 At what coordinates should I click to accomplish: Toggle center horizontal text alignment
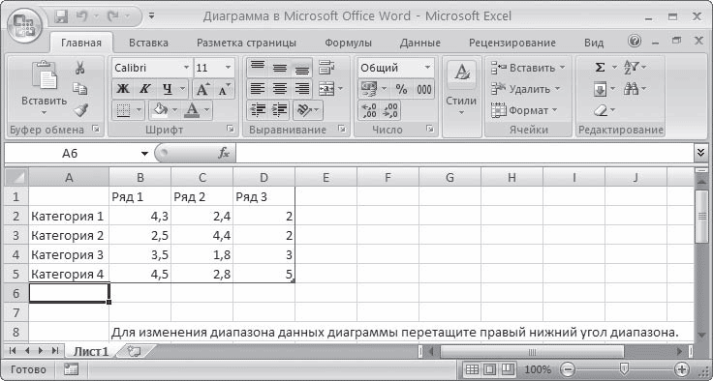tap(279, 89)
